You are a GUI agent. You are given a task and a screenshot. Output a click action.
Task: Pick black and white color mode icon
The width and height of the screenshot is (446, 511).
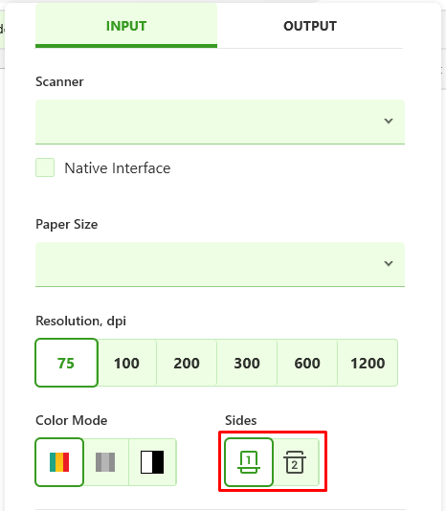[x=152, y=462]
